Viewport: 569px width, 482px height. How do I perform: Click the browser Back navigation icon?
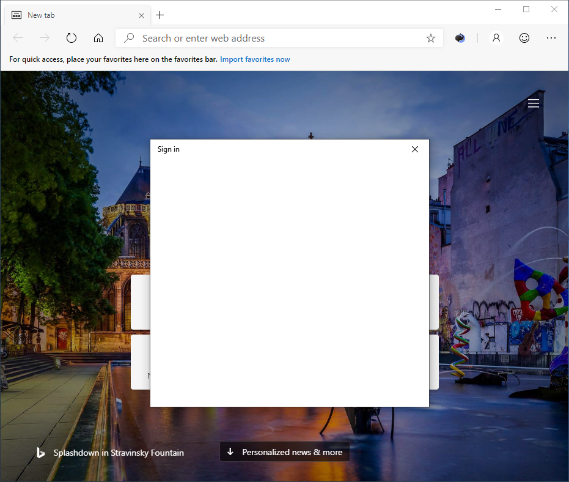(x=18, y=37)
